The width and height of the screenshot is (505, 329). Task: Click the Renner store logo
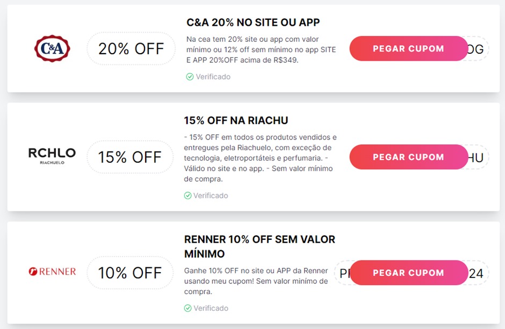52,272
